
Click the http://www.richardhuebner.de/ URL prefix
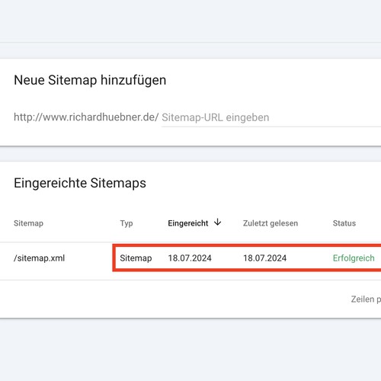[86, 117]
